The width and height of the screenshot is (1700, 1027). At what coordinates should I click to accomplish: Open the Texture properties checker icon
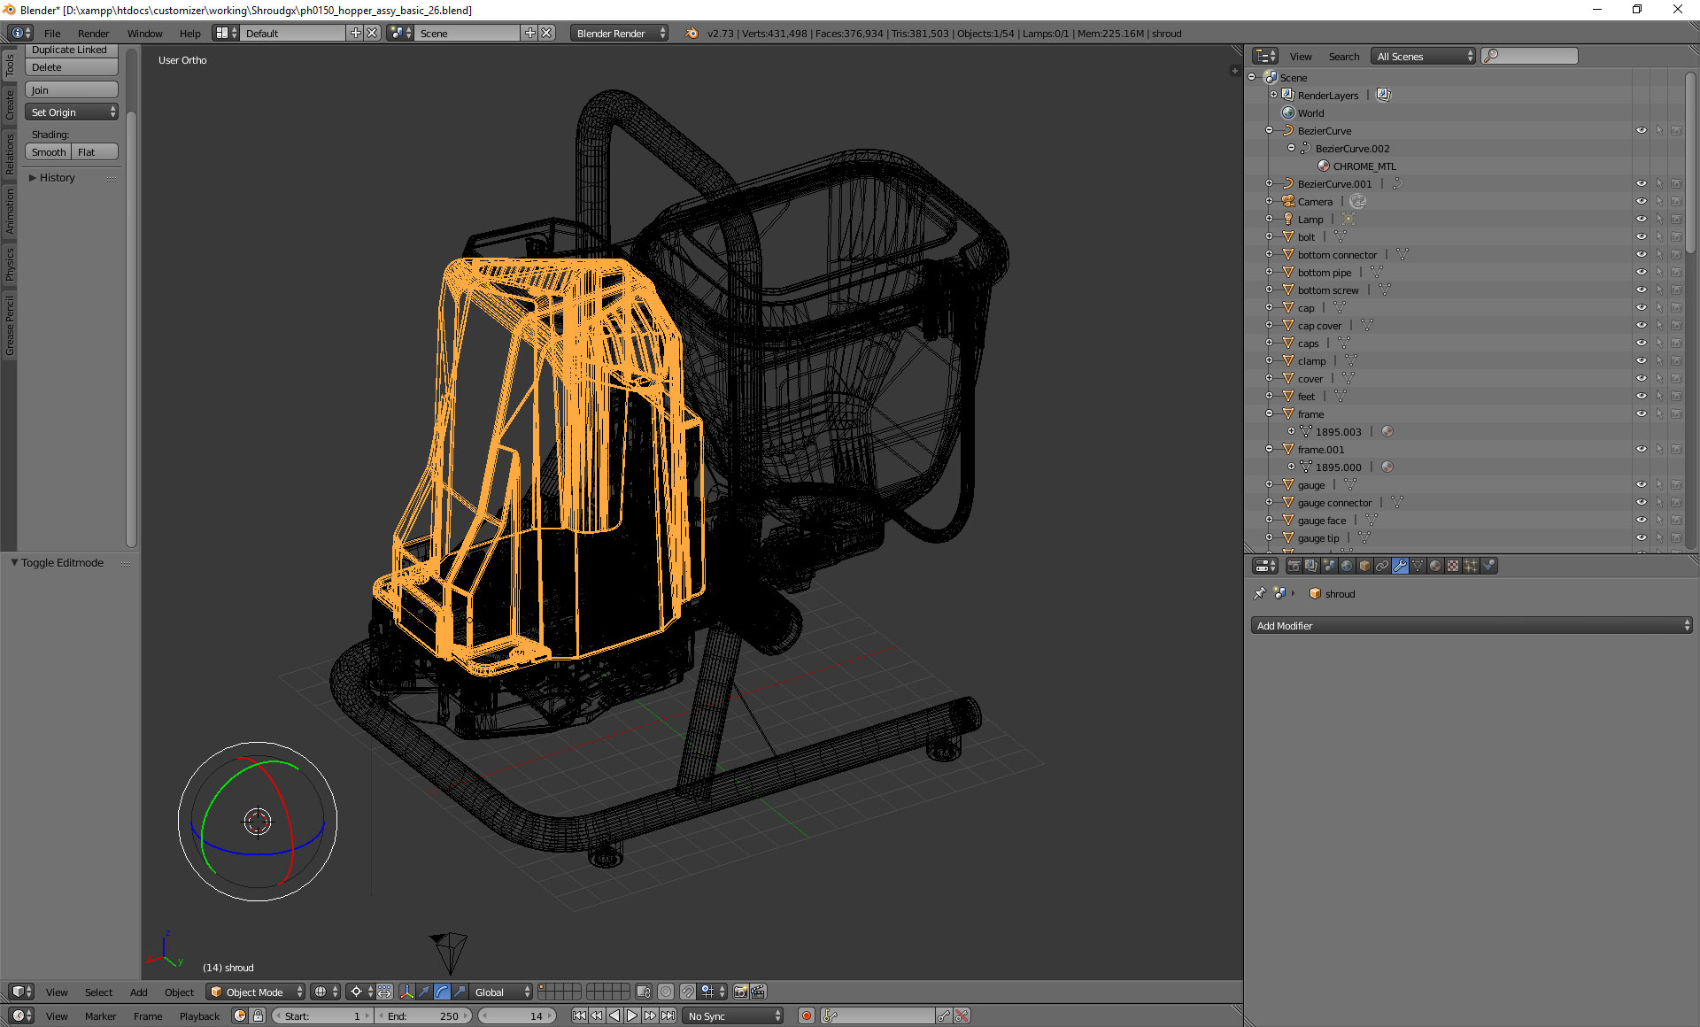1453,566
